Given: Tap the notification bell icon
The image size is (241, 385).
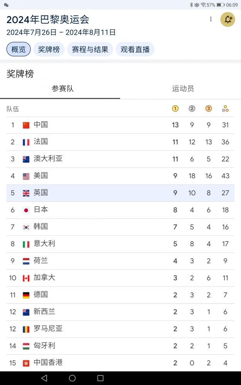Looking at the screenshot, I should [228, 20].
